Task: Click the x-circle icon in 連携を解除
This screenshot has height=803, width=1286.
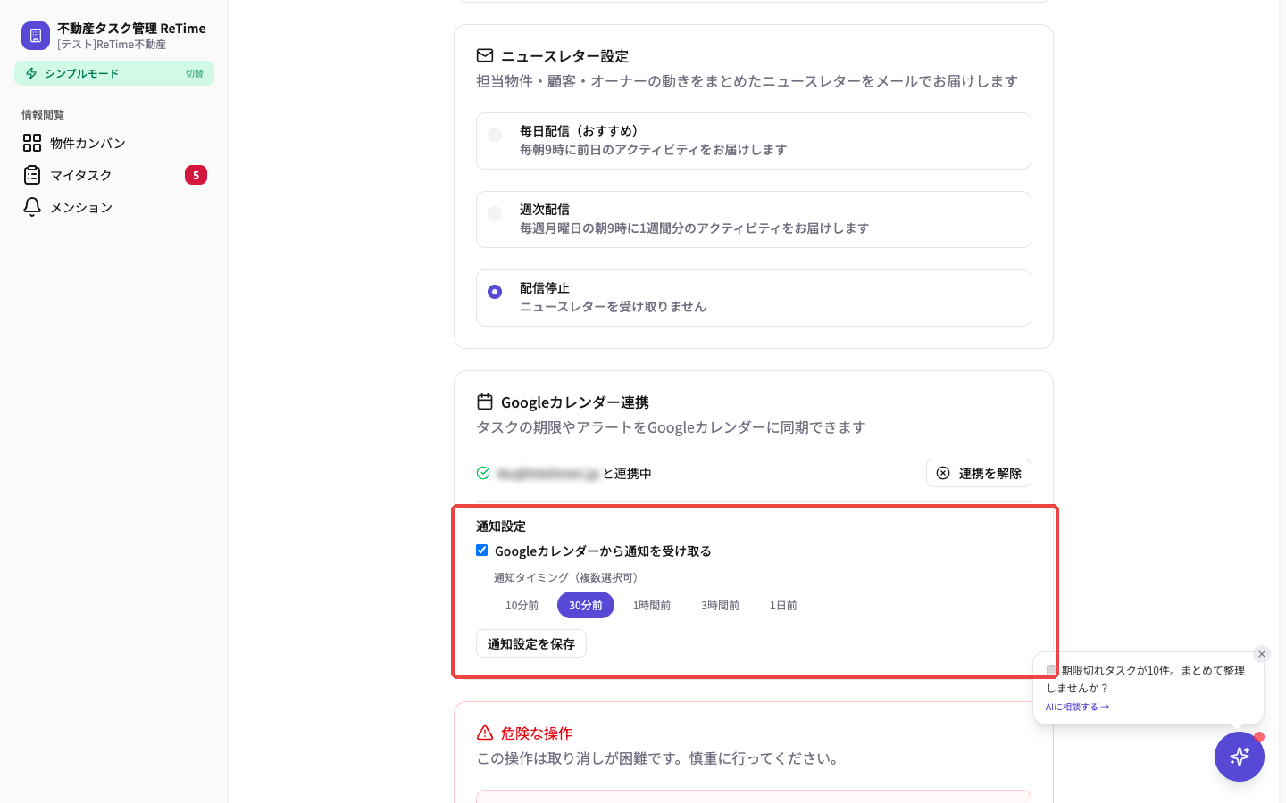Action: click(943, 473)
